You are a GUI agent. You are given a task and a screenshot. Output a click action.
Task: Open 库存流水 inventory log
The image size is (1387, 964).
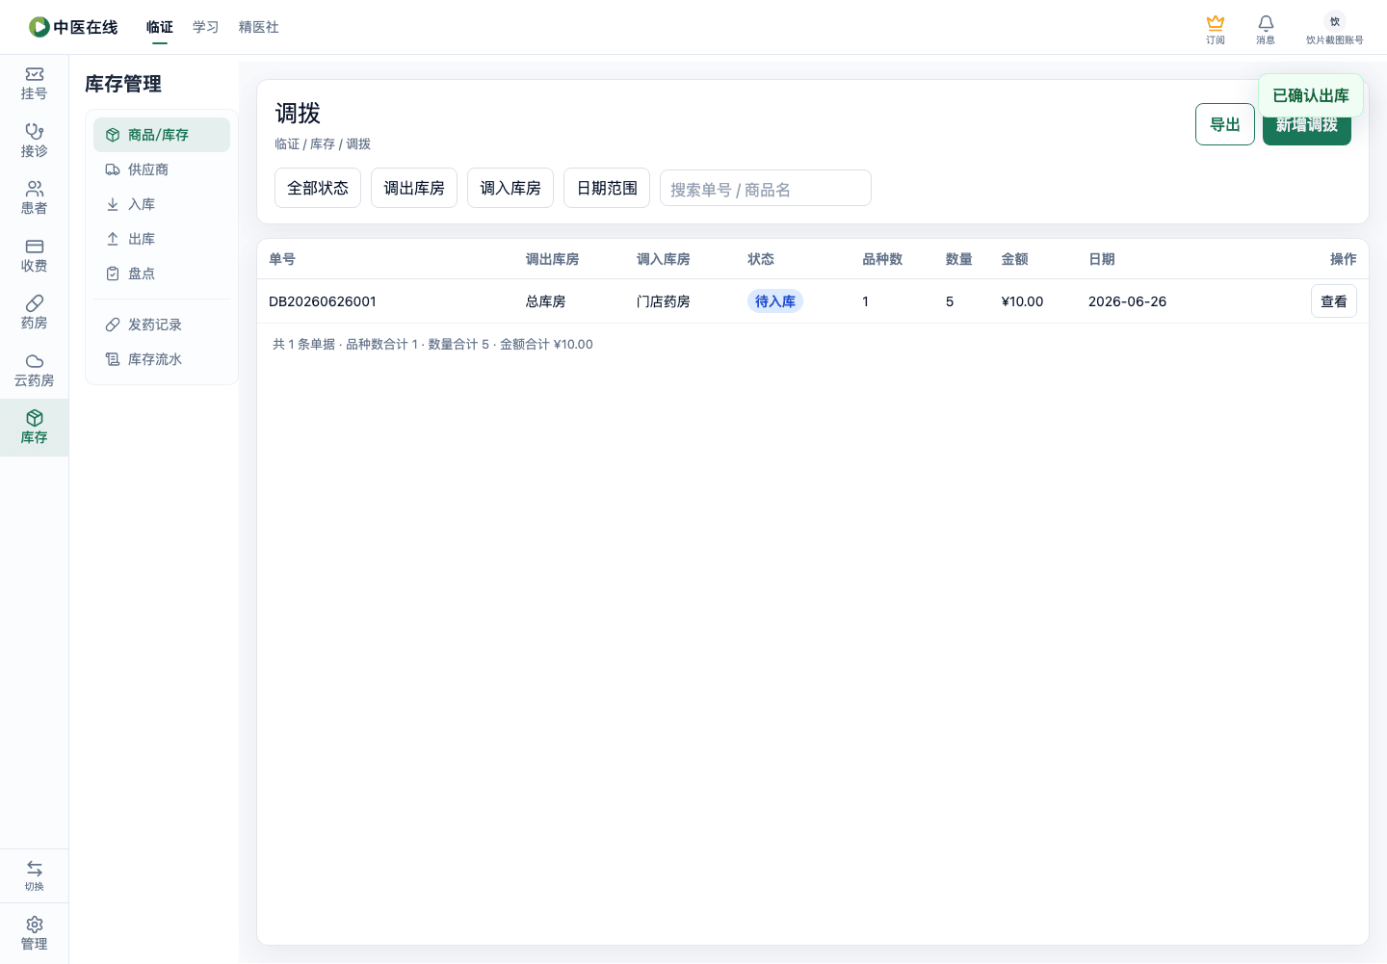162,359
